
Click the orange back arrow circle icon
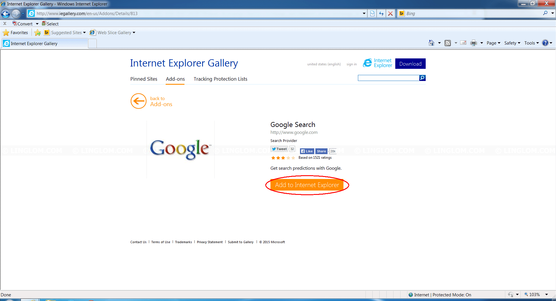[139, 101]
